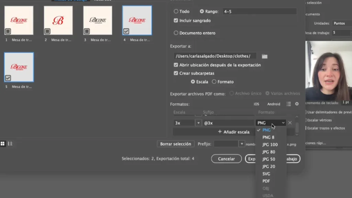Image resolution: width=352 pixels, height=198 pixels.
Task: Click the Borrar selección button
Action: (x=175, y=144)
